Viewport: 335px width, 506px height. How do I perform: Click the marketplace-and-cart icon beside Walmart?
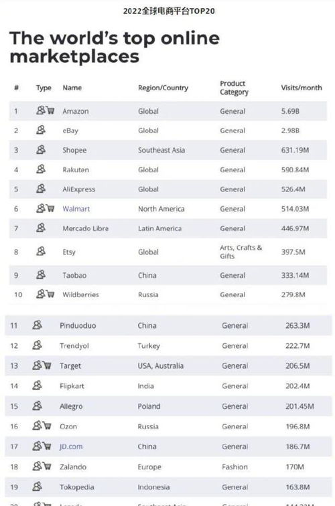(x=46, y=208)
